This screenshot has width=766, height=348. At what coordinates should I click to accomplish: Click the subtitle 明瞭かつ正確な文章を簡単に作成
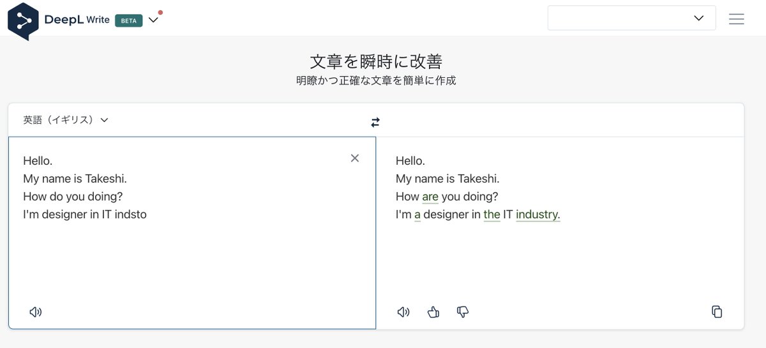coord(376,81)
